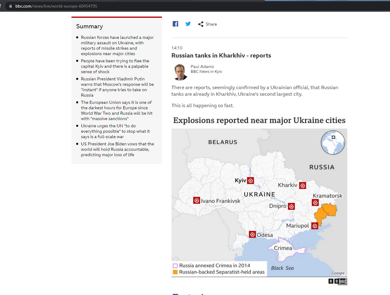Click the map title 'Explosions reported near major Ukraine cities'
Screen dimensions: 390x295
point(259,120)
